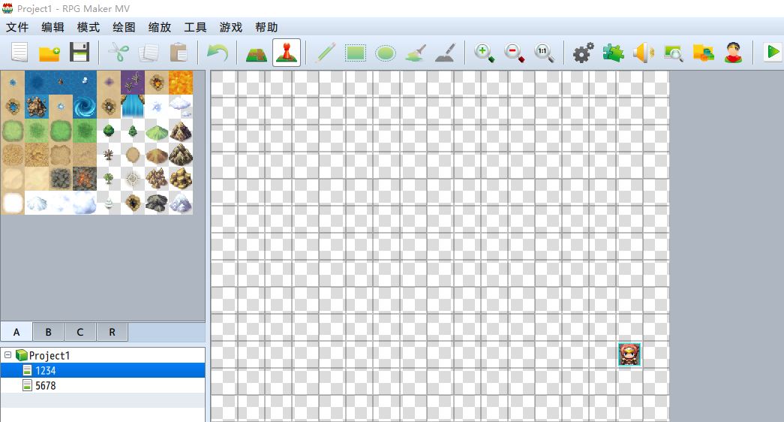Save the project with the floppy disk icon
Screen dimensions: 784x422
[80, 53]
